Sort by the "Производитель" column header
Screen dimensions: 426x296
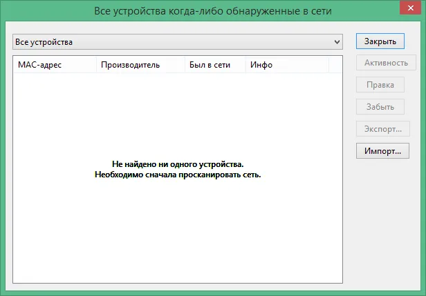coord(140,65)
